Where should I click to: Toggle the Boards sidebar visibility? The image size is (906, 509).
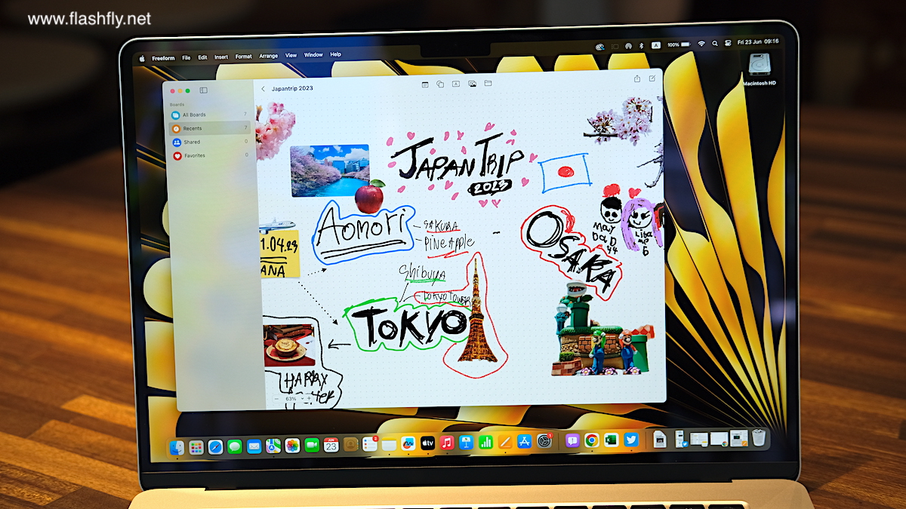203,90
